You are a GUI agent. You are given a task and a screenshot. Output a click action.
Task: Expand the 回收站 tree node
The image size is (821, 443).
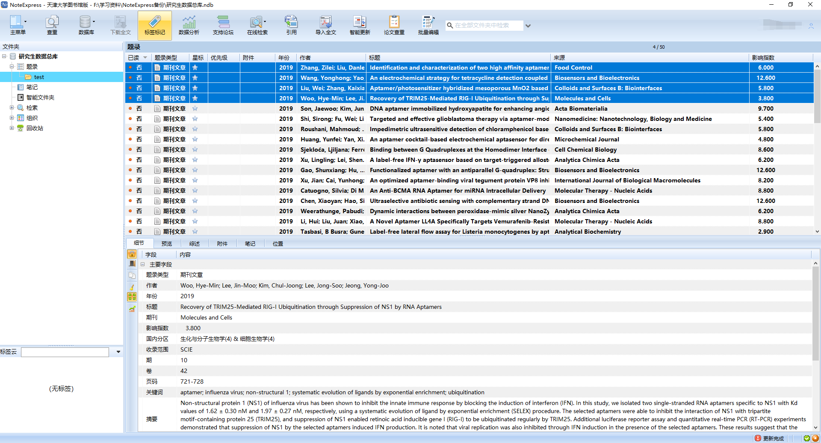(12, 128)
